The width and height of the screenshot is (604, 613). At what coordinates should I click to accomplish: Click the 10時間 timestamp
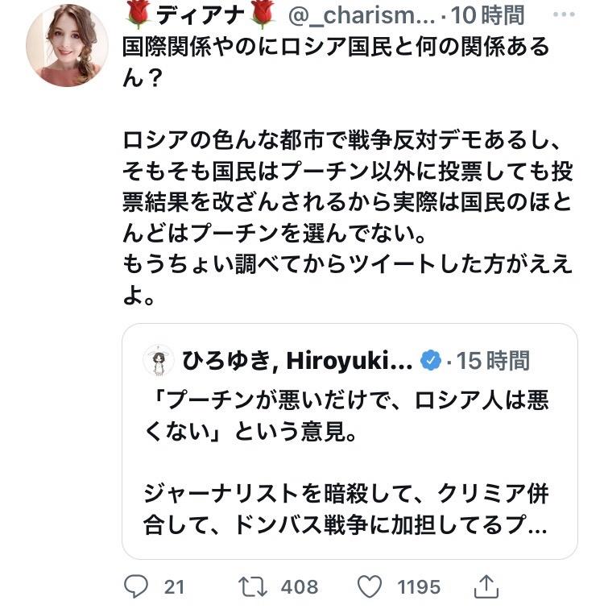487,15
